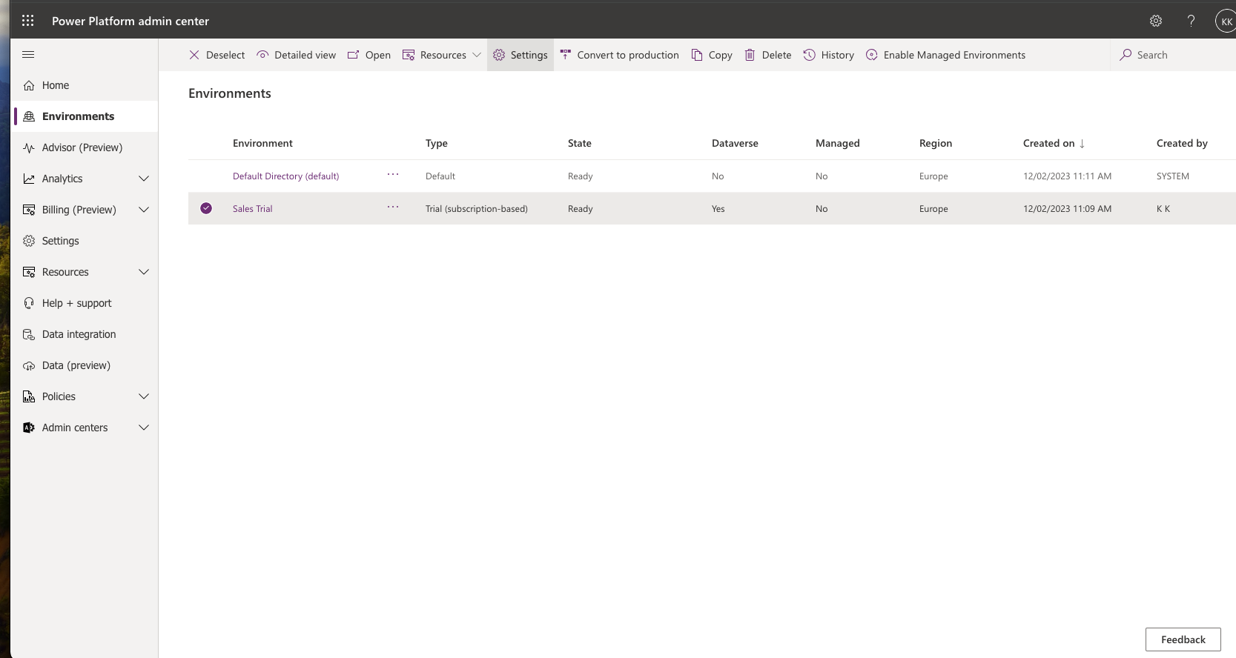Expand the Resources sidebar section chevron

coord(144,272)
